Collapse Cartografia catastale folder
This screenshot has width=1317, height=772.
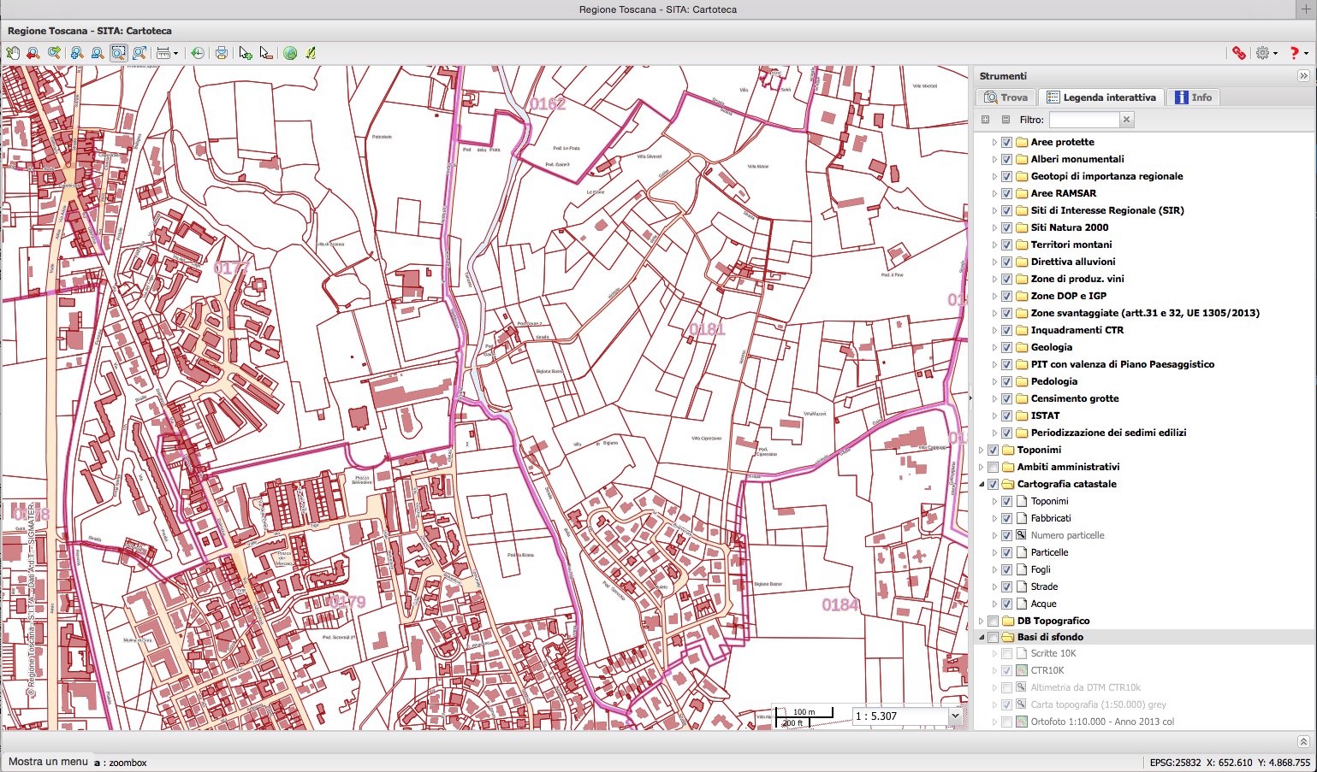[982, 484]
